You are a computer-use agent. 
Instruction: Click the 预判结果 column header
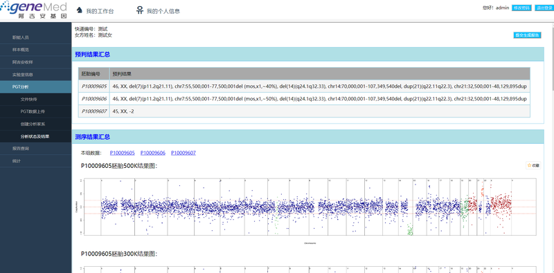[x=320, y=74]
